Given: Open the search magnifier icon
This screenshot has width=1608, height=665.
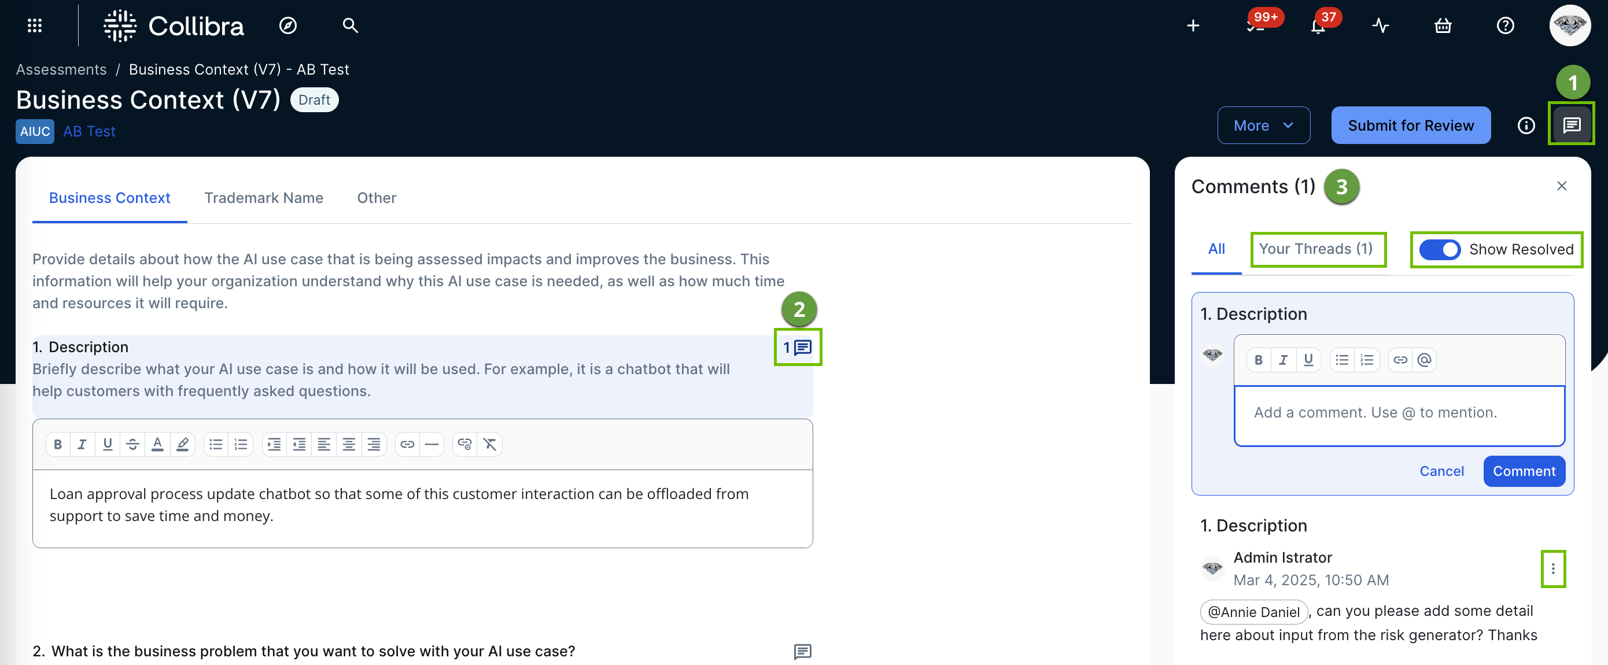Looking at the screenshot, I should pos(350,25).
